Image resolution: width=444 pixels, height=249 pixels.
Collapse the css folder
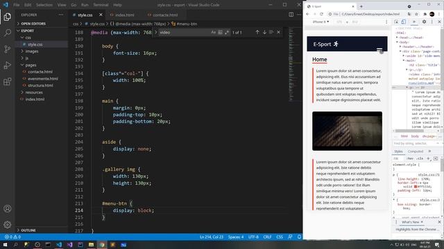(x=28, y=37)
